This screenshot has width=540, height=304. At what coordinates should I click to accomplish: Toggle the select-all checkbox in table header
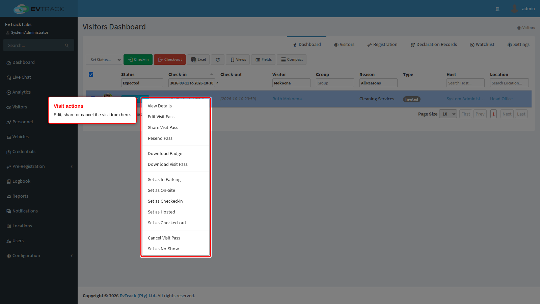click(x=91, y=75)
